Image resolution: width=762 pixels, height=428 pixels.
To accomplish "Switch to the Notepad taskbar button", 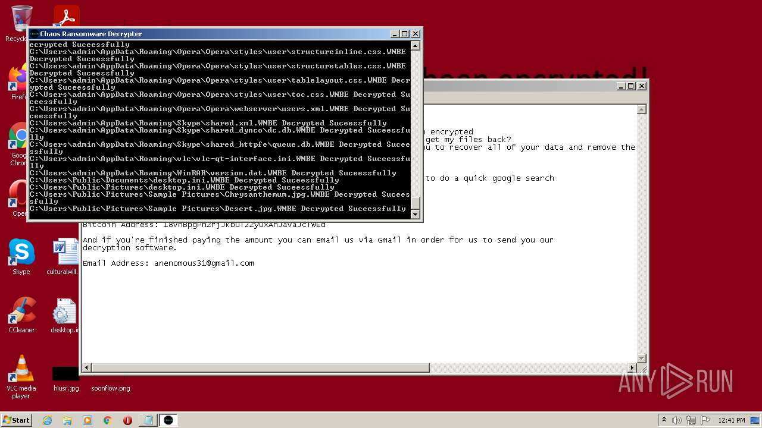I will click(148, 420).
